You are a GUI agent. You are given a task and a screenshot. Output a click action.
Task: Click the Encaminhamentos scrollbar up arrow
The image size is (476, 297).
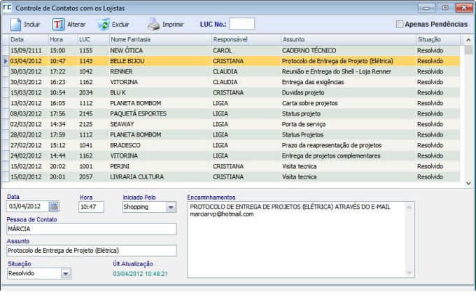(409, 207)
